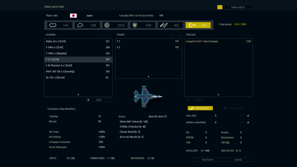Click the F-2 aircraft preview image
The height and width of the screenshot is (167, 297).
click(x=148, y=97)
